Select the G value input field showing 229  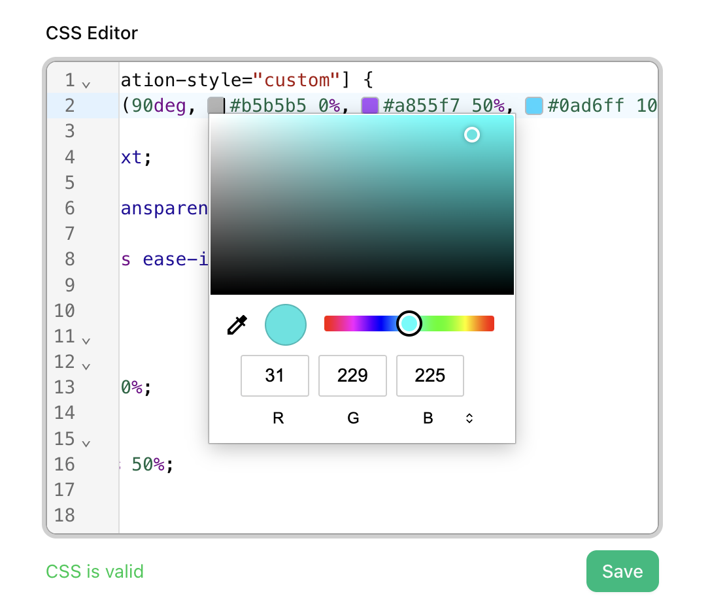click(352, 376)
